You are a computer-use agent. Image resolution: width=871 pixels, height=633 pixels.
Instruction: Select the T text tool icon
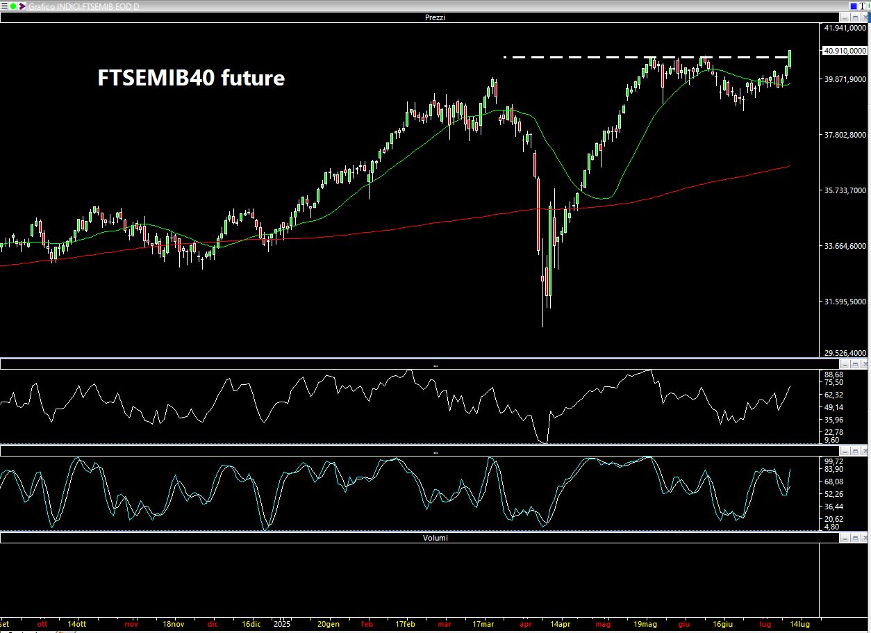click(x=863, y=6)
